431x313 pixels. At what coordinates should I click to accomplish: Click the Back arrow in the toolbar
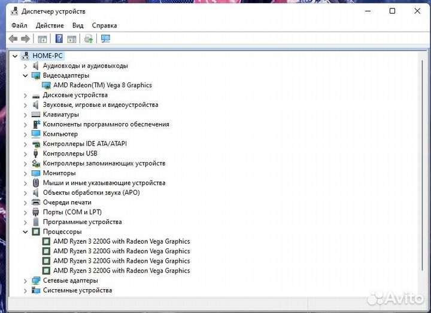tap(13, 39)
